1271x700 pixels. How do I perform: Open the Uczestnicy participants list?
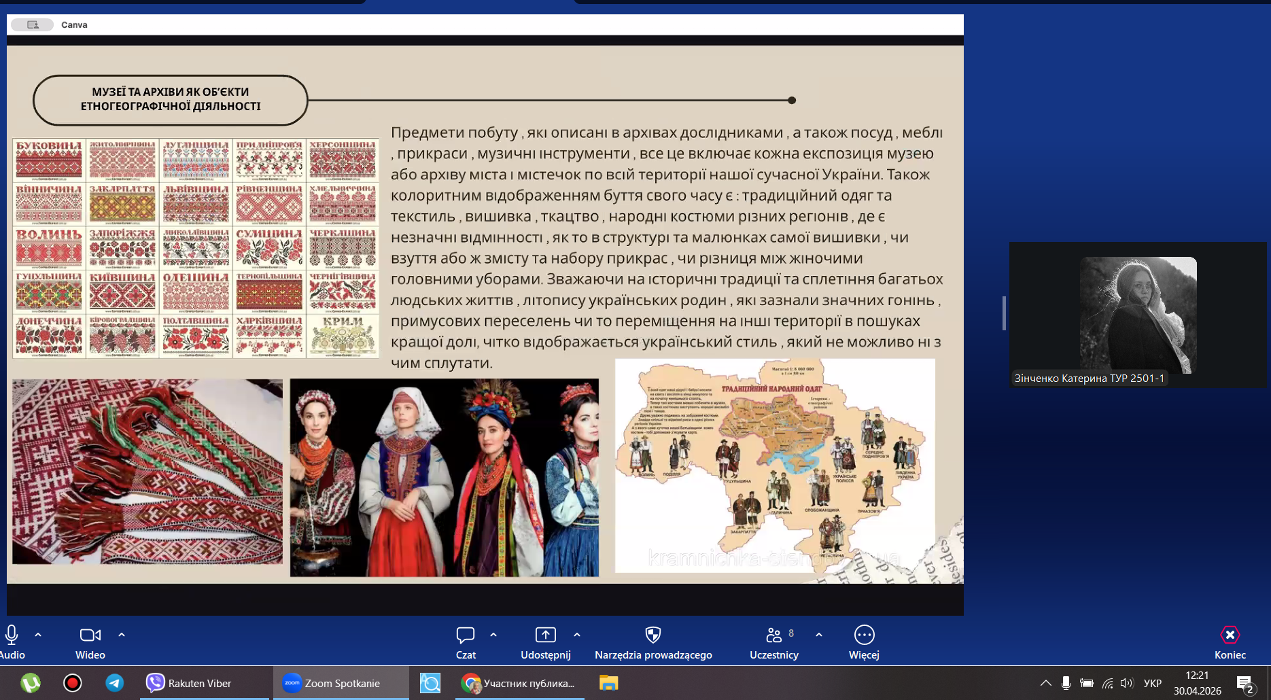tap(774, 635)
